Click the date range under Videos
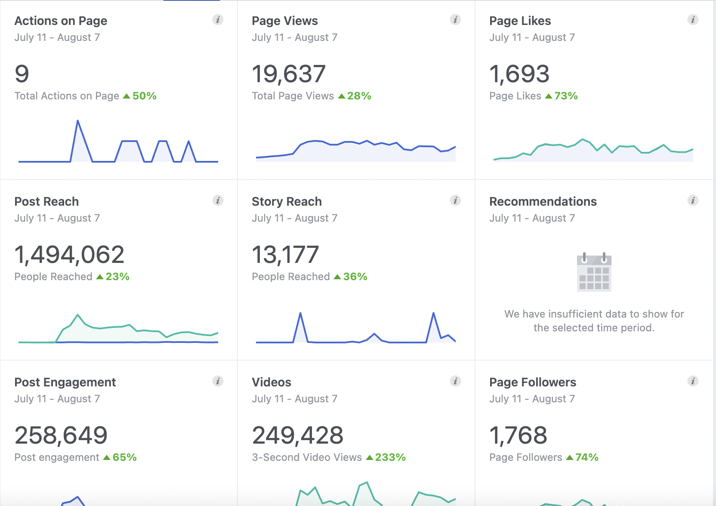This screenshot has width=716, height=506. (x=295, y=399)
